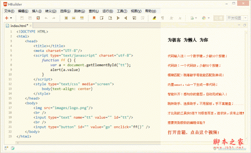The width and height of the screenshot is (251, 153).
Task: Click the images/logo.png src value
Action: 71,108
